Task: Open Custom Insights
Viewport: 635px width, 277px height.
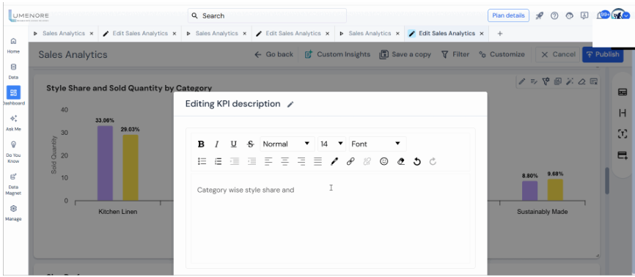Action: [x=337, y=54]
